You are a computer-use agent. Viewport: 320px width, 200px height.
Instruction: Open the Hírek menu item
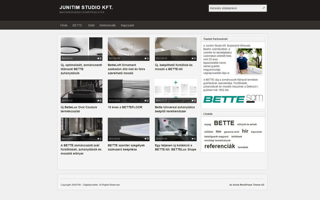tap(64, 25)
